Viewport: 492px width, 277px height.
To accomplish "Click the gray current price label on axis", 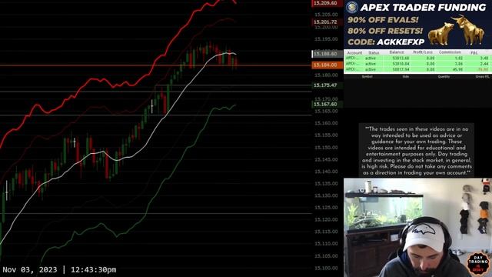I will click(x=327, y=54).
